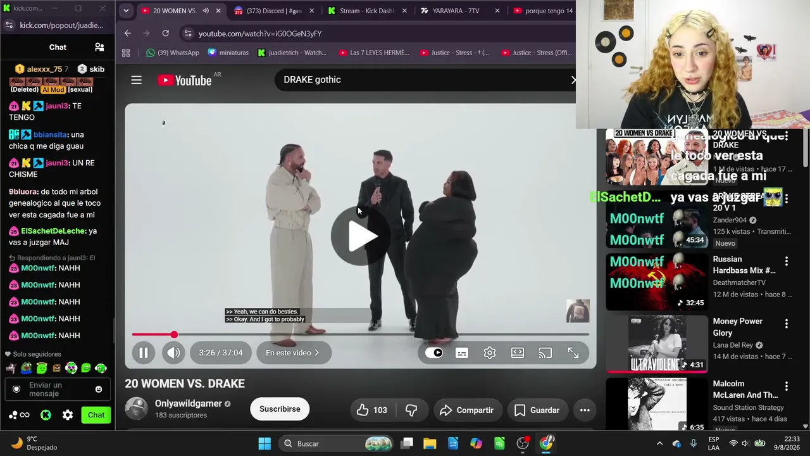Open the WhatsApp bookmark

click(x=172, y=53)
